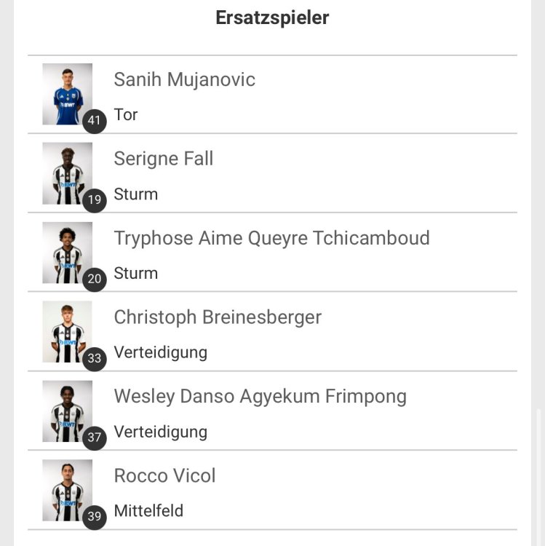
Task: Open Sanih Mujanovic's player profile name
Action: coord(184,79)
